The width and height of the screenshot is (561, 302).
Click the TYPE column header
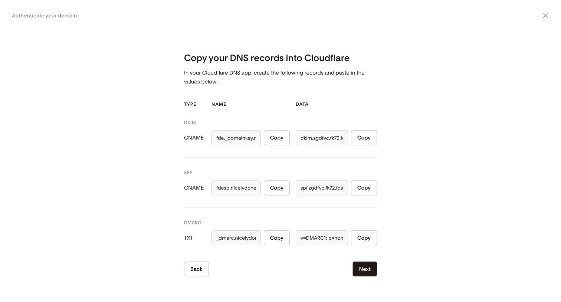coord(190,104)
